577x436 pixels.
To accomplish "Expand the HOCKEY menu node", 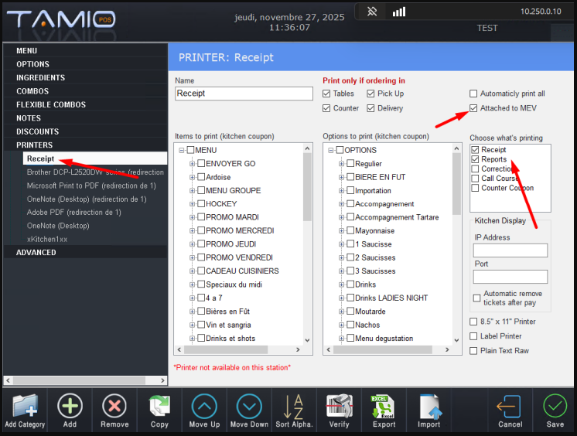I will (192, 204).
